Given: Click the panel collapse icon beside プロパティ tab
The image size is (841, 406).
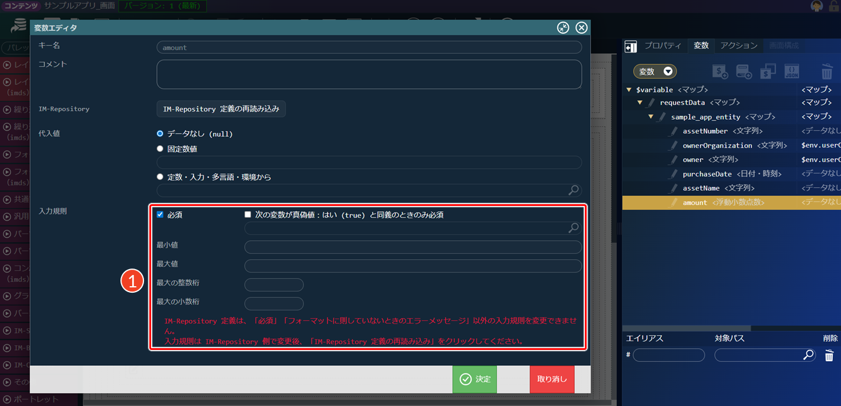Looking at the screenshot, I should click(x=630, y=47).
